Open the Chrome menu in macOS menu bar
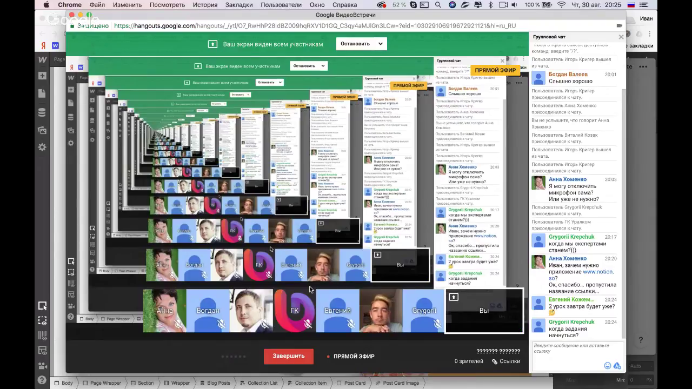Viewport: 692px width, 389px height. [70, 5]
